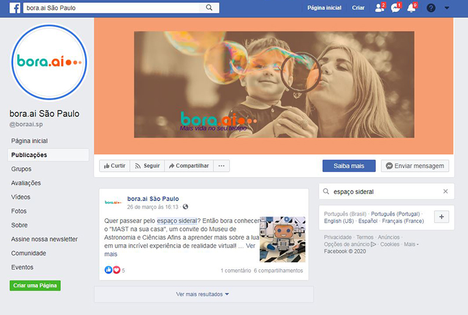468x315 pixels.
Task: Focus the espaço sideral page search field
Action: point(387,192)
